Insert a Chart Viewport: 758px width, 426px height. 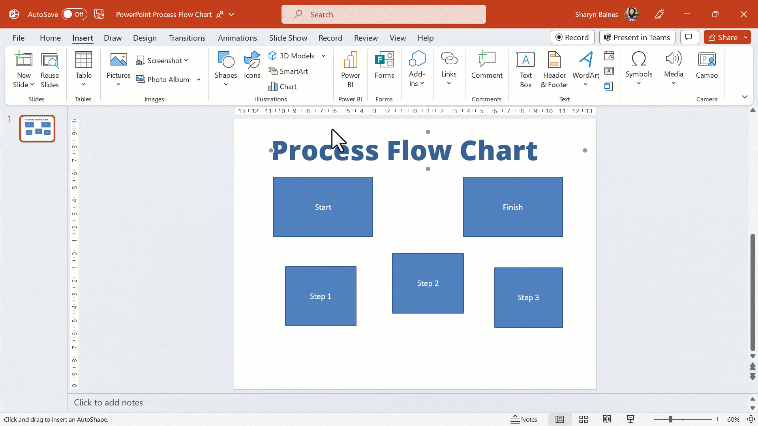(x=283, y=86)
